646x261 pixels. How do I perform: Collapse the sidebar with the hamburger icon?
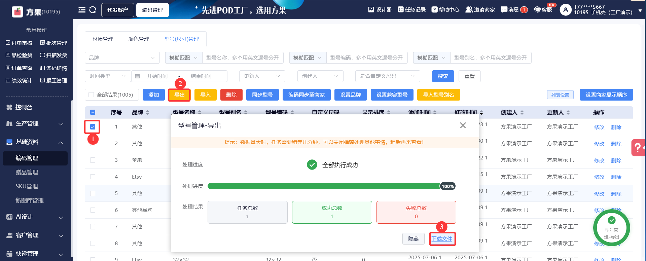82,10
